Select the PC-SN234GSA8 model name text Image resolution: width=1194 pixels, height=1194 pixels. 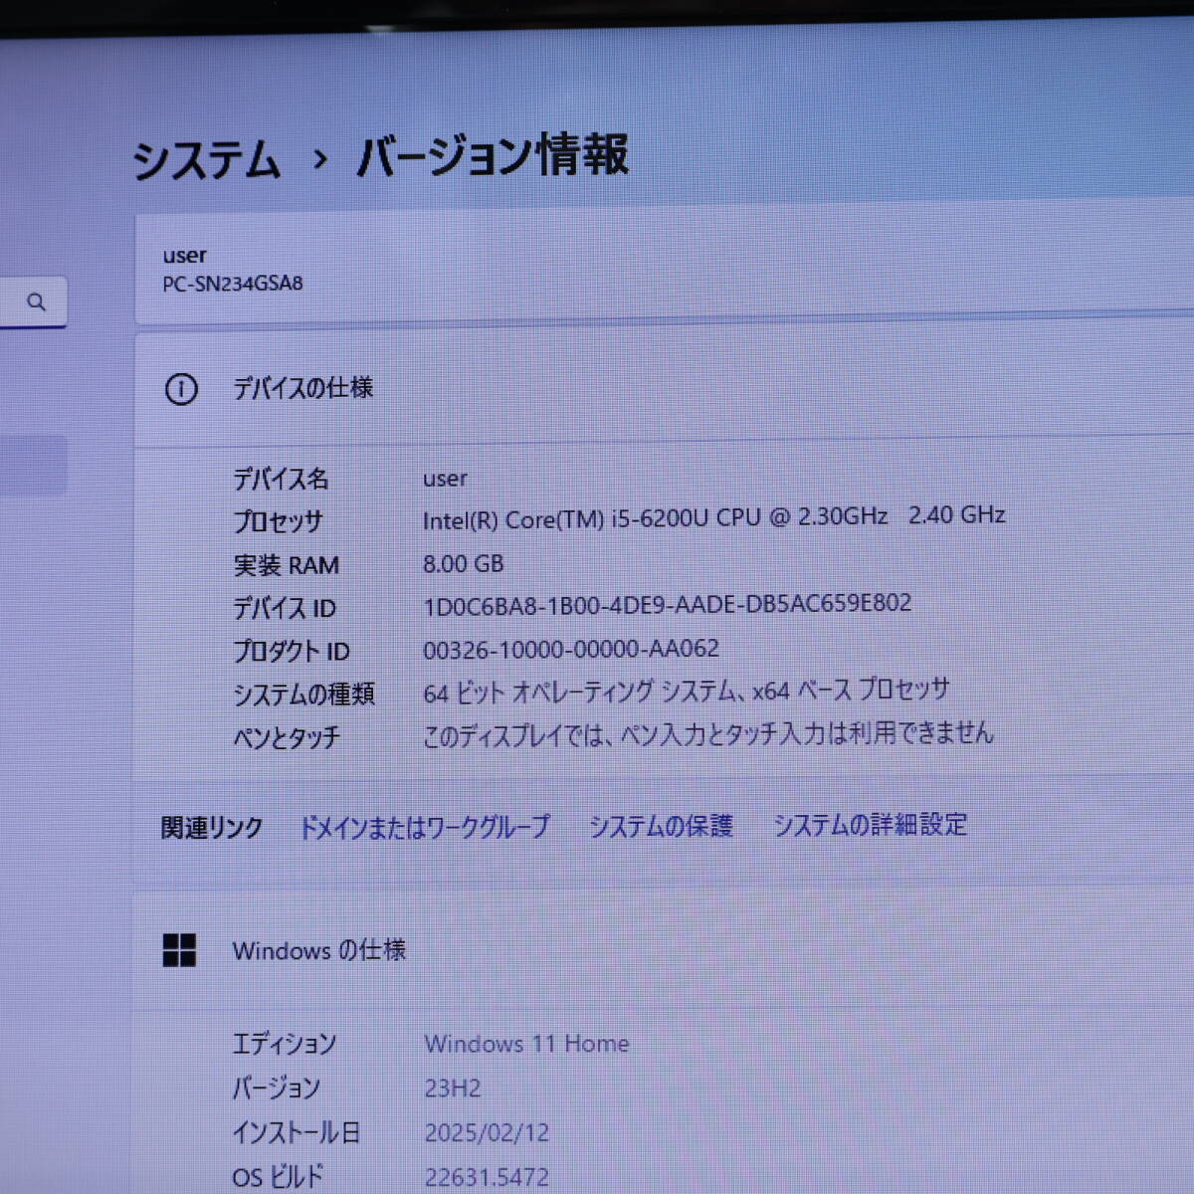point(233,284)
